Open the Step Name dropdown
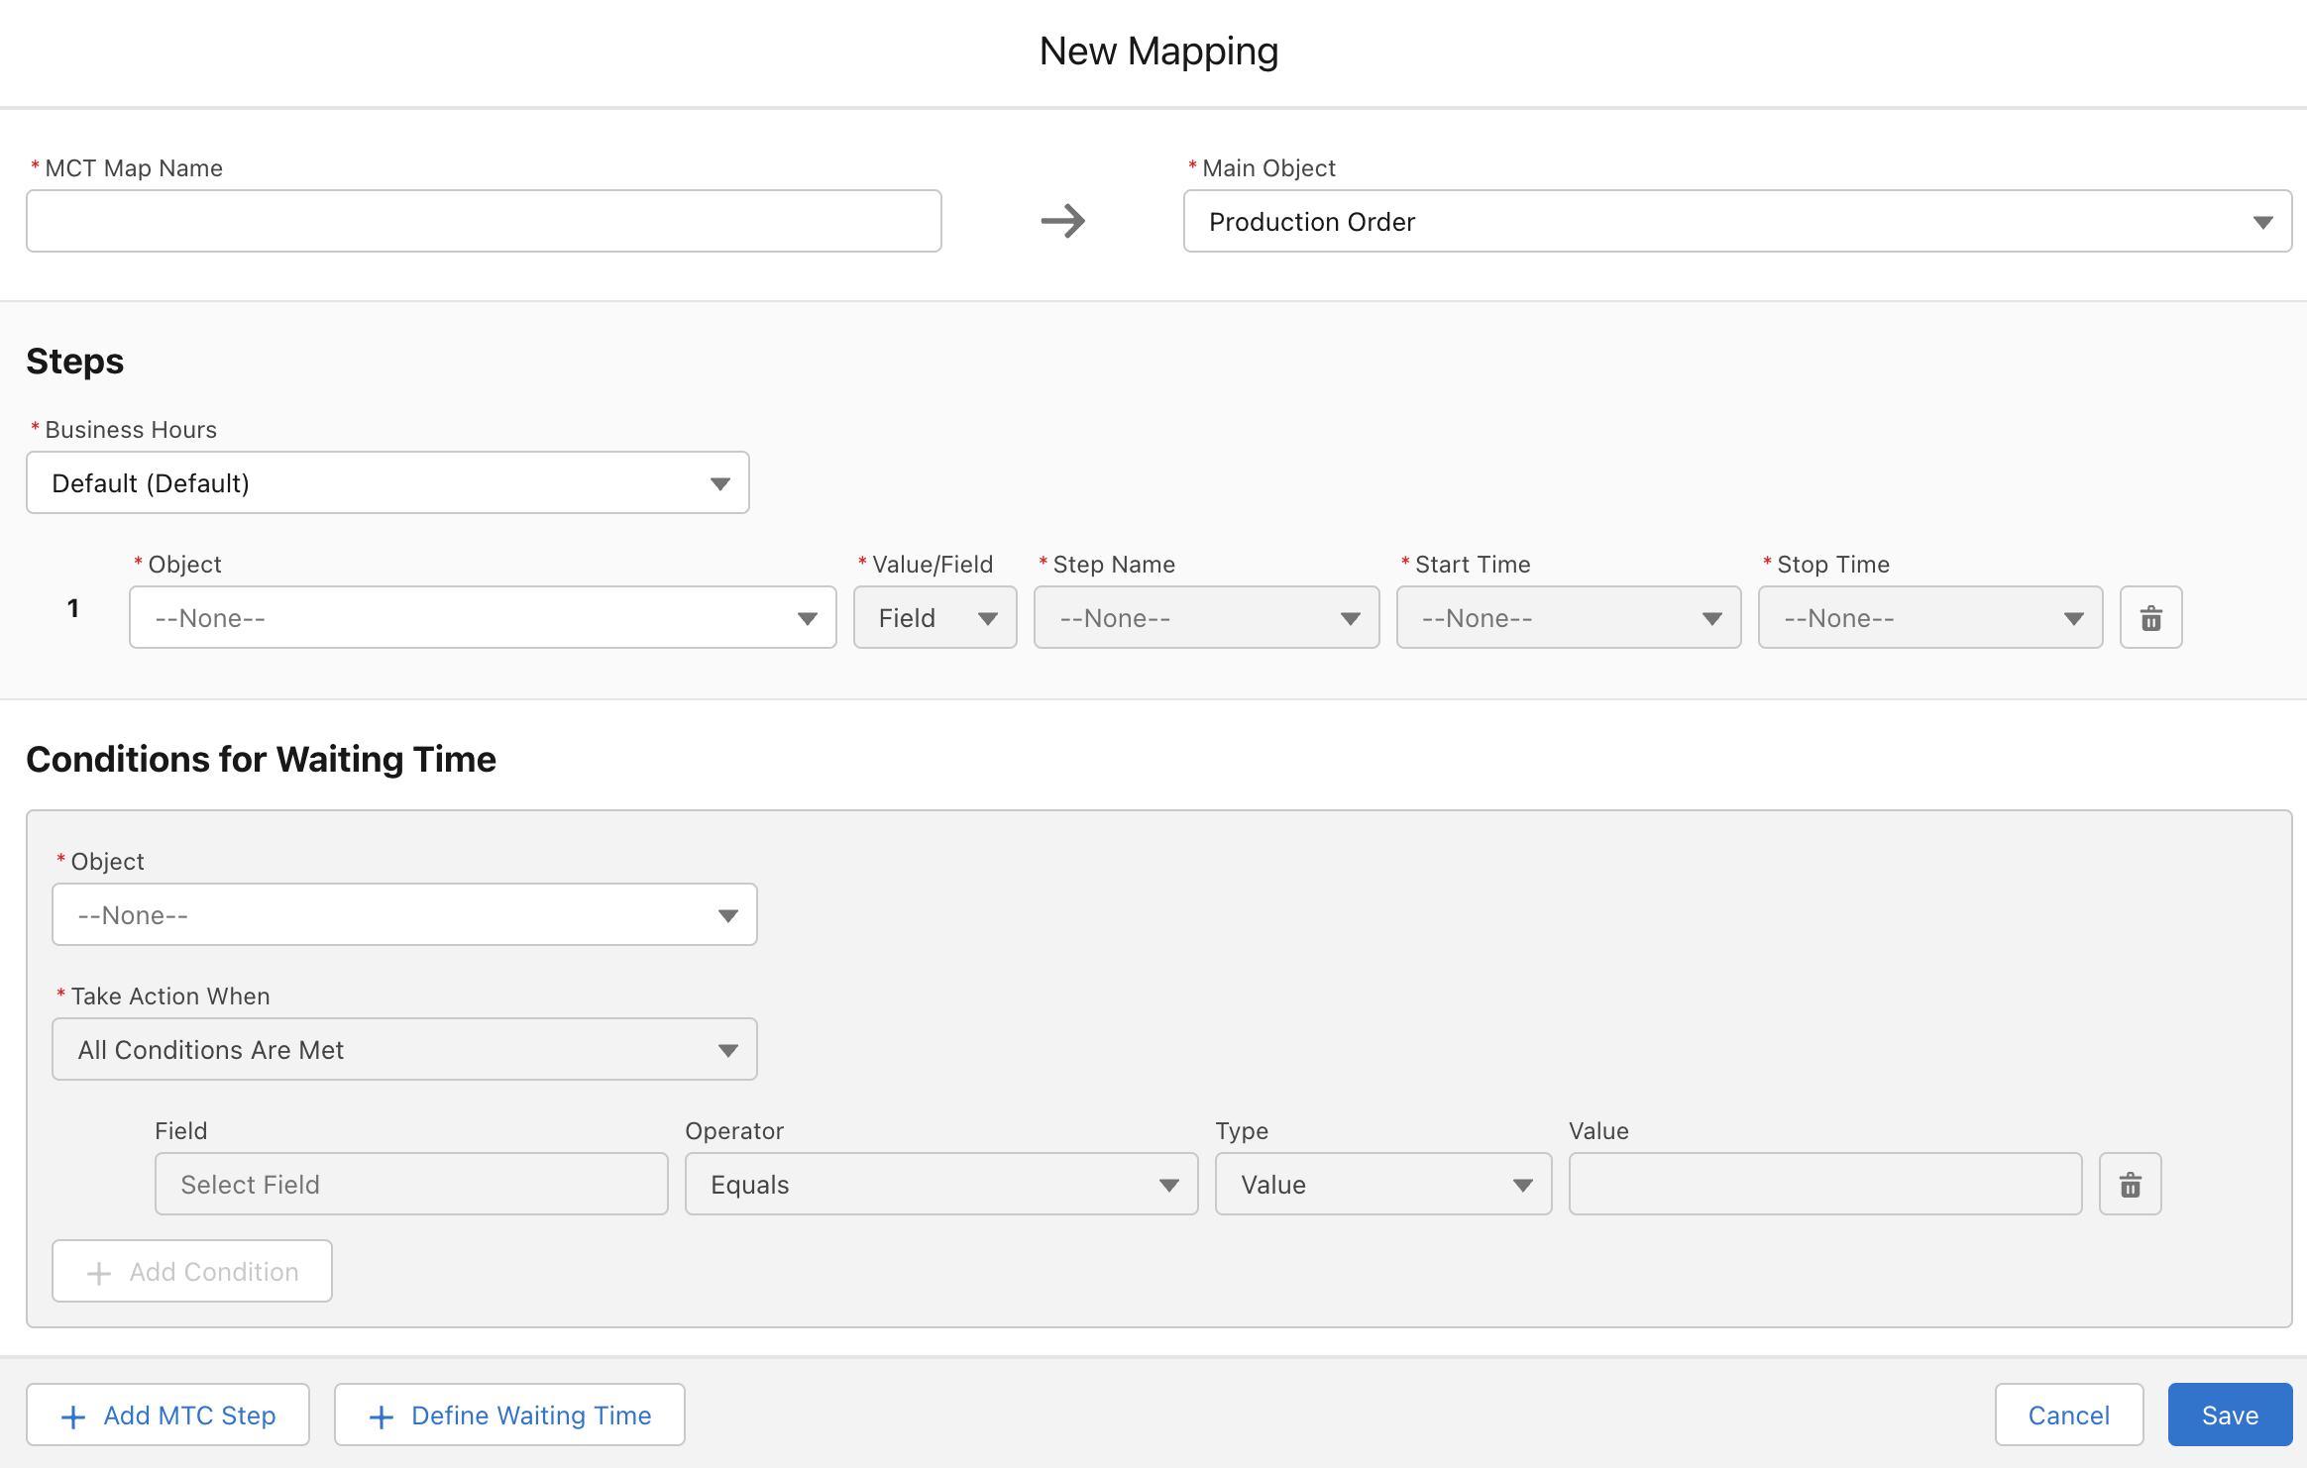 pos(1206,618)
